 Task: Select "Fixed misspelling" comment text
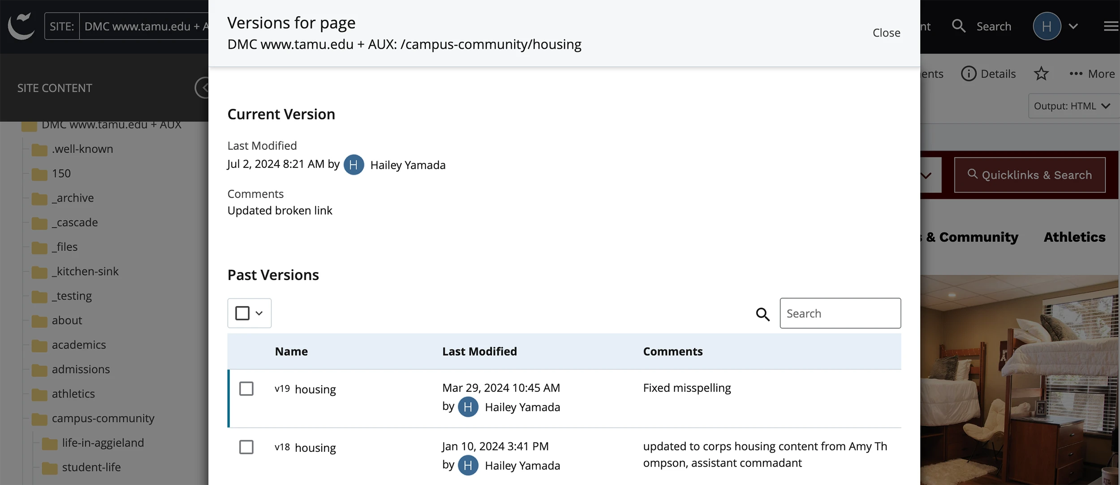[687, 388]
